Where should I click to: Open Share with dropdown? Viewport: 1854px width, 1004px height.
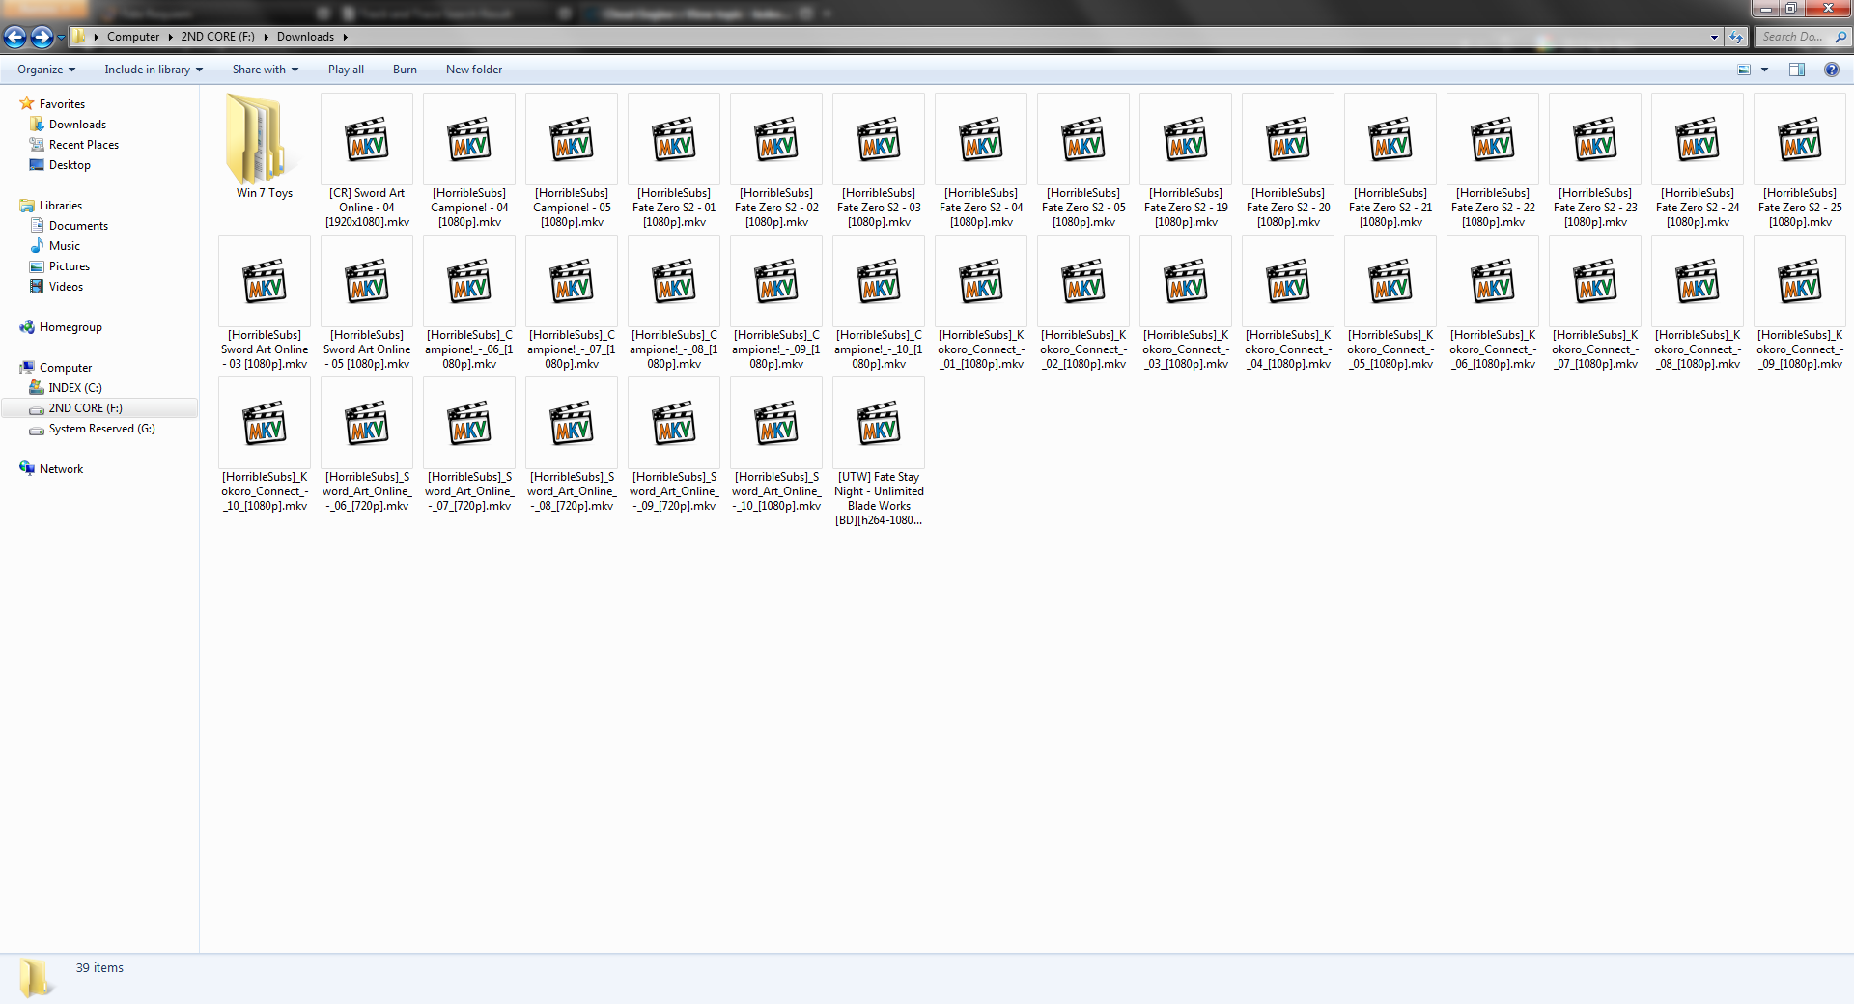tap(266, 70)
